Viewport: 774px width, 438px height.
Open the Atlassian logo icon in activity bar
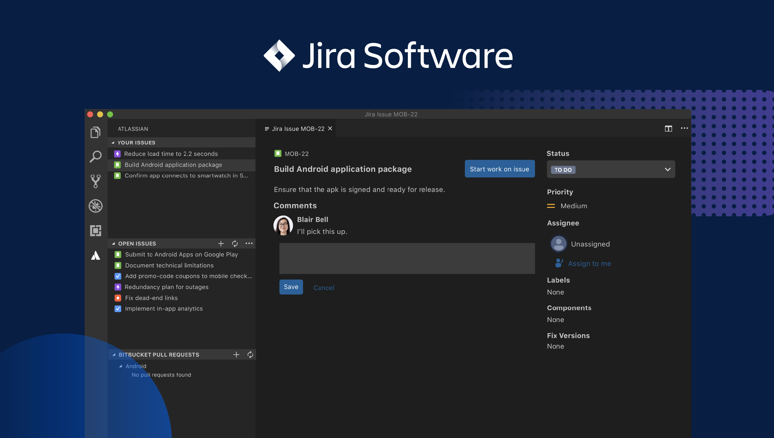96,256
